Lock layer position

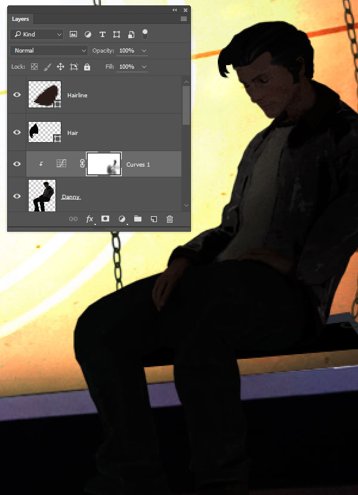pyautogui.click(x=60, y=67)
